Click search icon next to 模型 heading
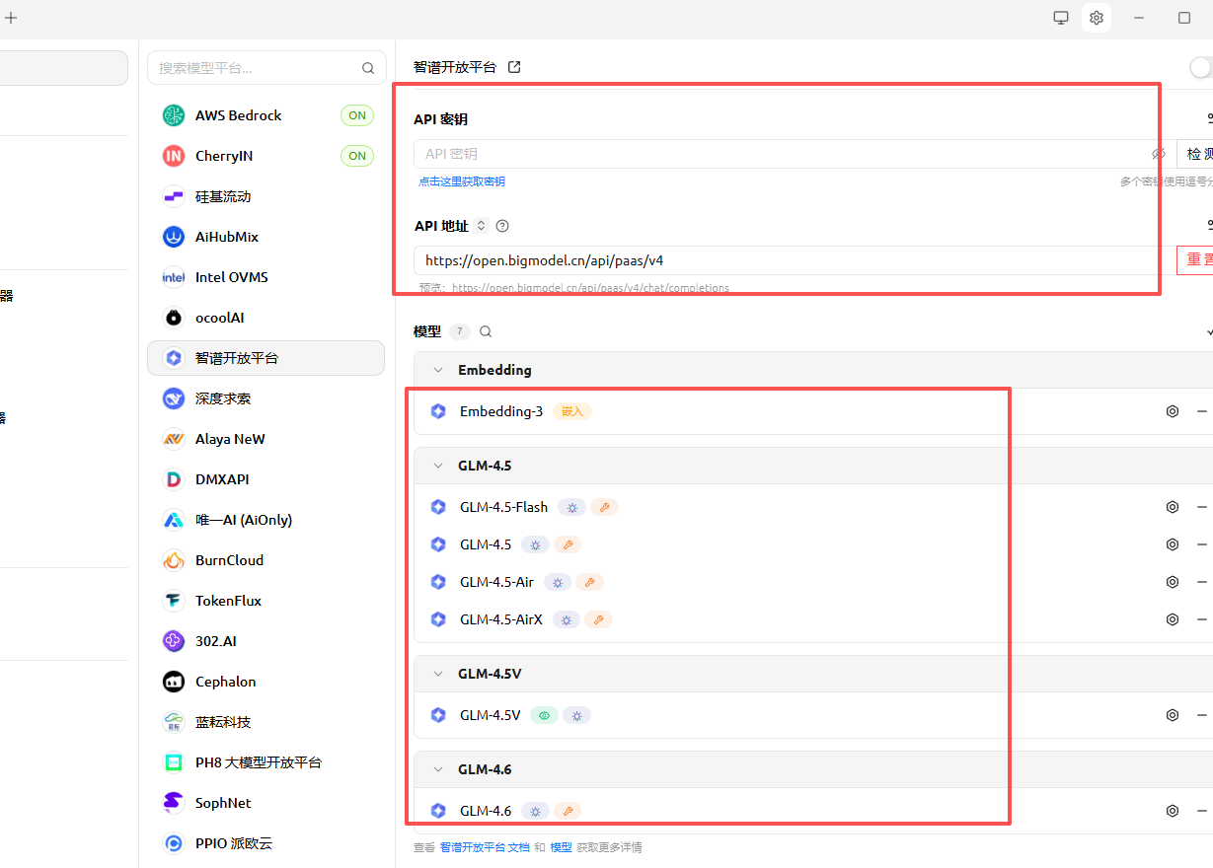Screen dimensions: 1213x868 pos(486,331)
